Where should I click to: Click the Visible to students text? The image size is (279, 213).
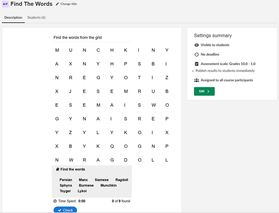[x=215, y=45]
